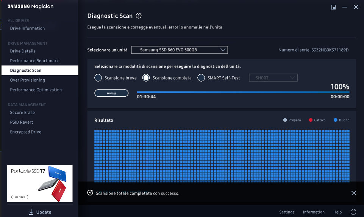The height and width of the screenshot is (217, 364).
Task: Click the Portable SSD T7 advertisement image
Action: [x=40, y=184]
